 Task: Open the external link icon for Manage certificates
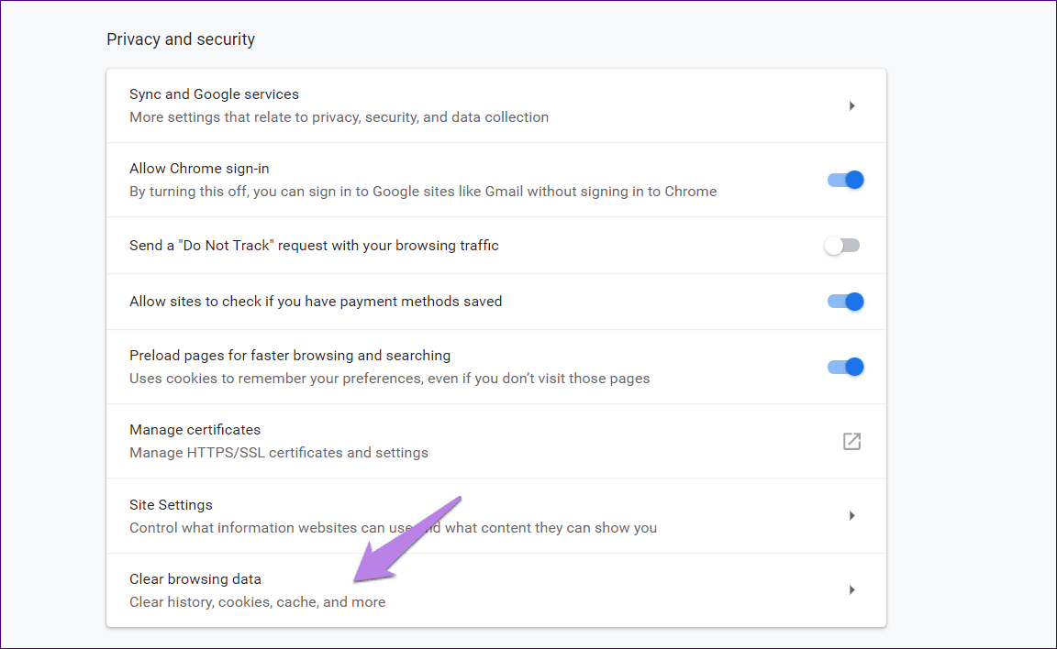pos(851,442)
